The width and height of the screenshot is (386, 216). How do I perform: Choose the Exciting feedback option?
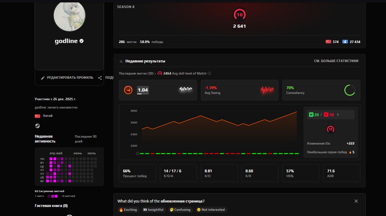click(128, 210)
